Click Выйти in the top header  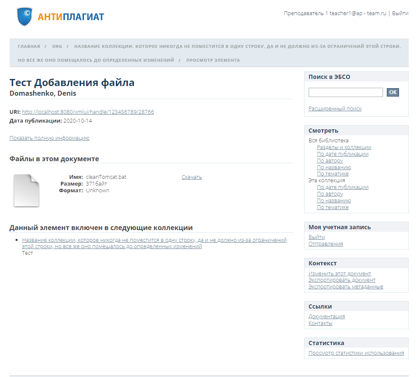coord(400,13)
